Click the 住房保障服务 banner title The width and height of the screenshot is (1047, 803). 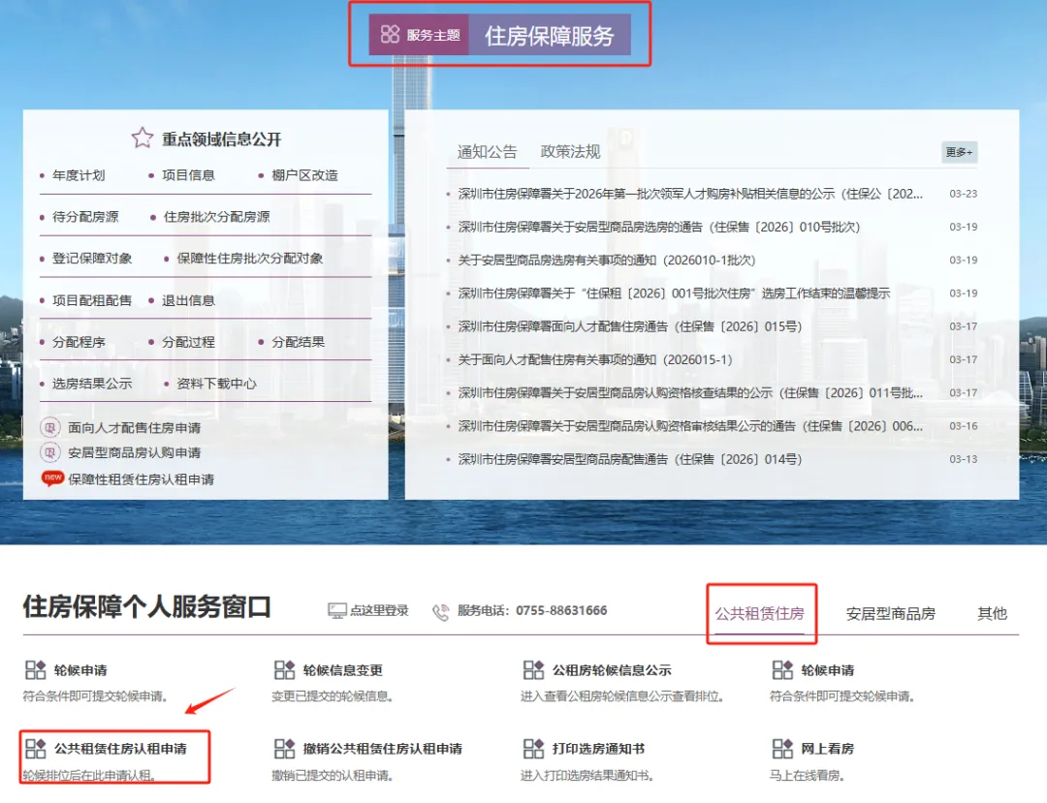coord(549,35)
